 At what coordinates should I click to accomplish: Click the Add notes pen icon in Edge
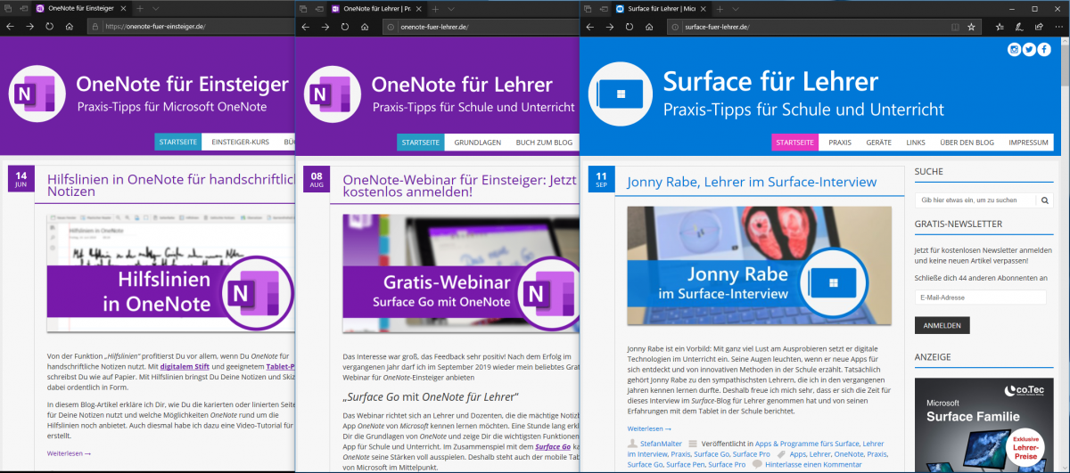[x=1019, y=27]
